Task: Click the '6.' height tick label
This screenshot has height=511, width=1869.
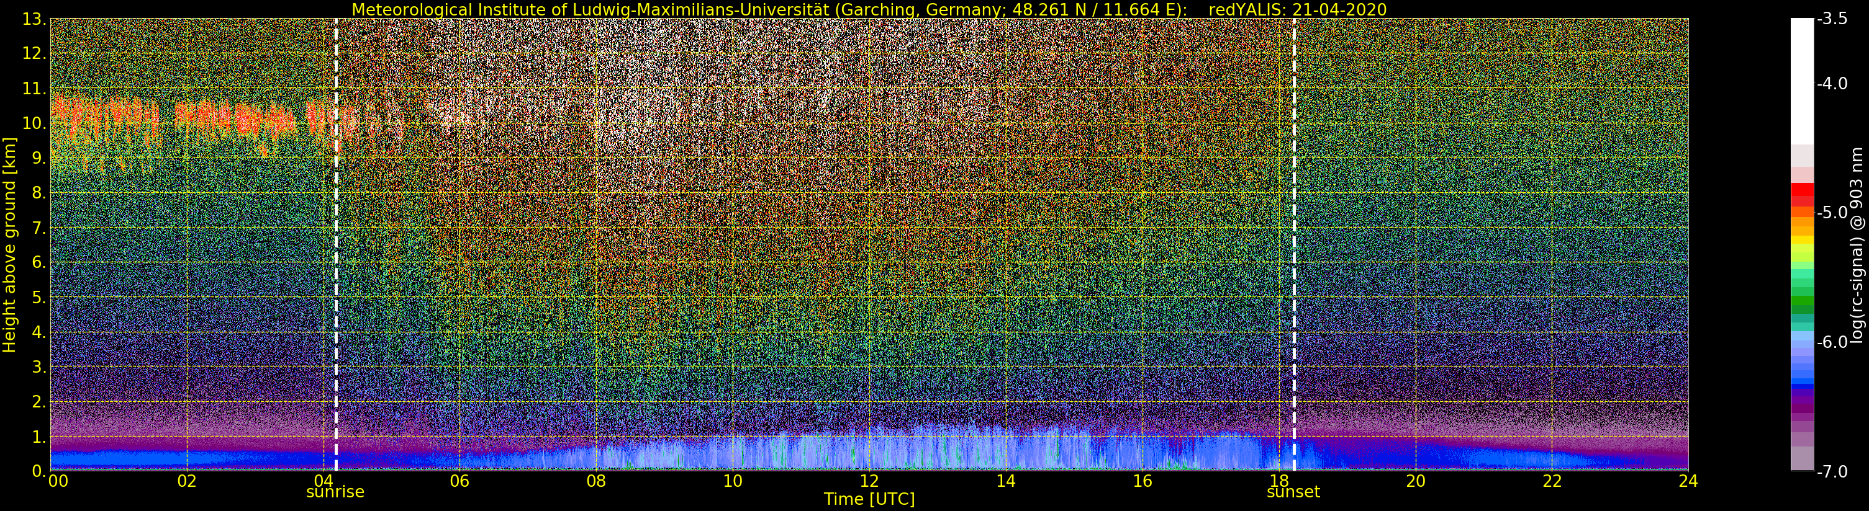Action: pos(38,262)
